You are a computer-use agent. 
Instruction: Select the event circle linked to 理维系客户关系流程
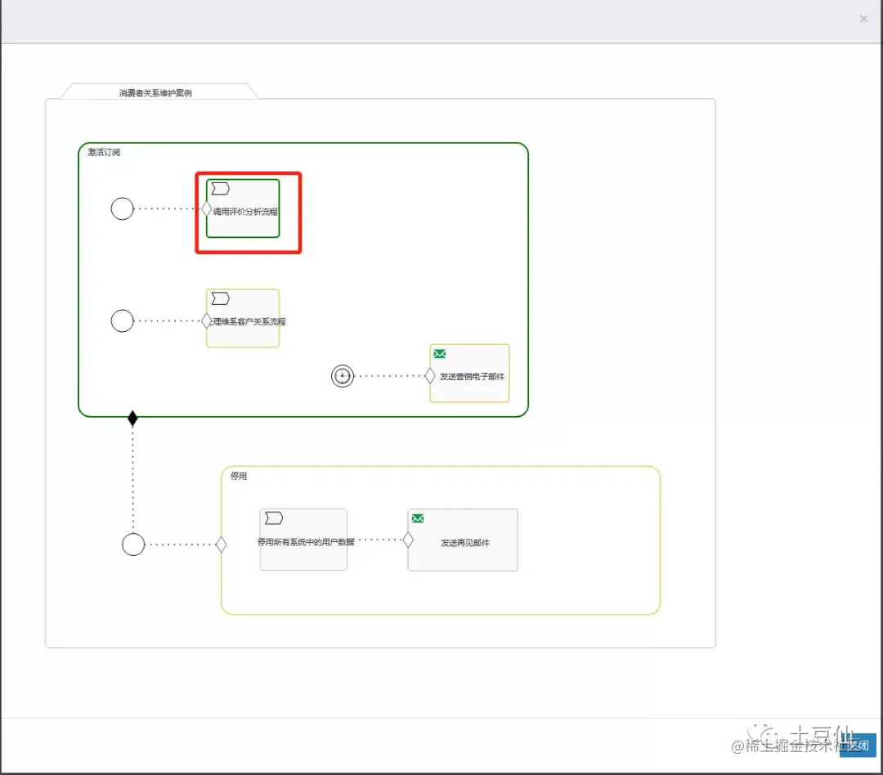pos(122,320)
